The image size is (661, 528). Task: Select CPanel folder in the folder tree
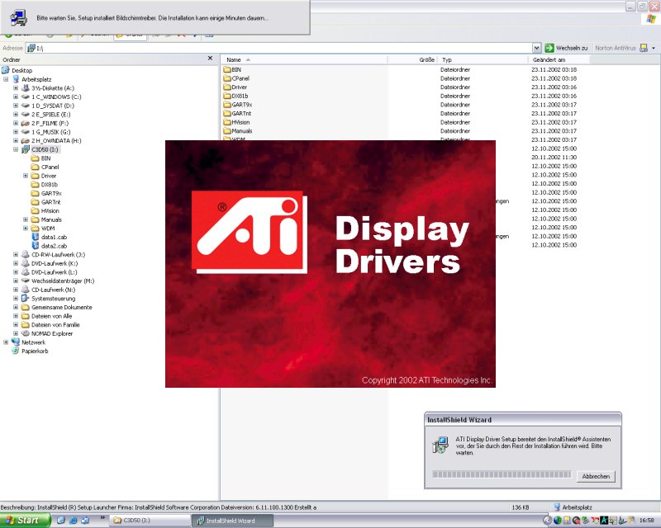[45, 167]
